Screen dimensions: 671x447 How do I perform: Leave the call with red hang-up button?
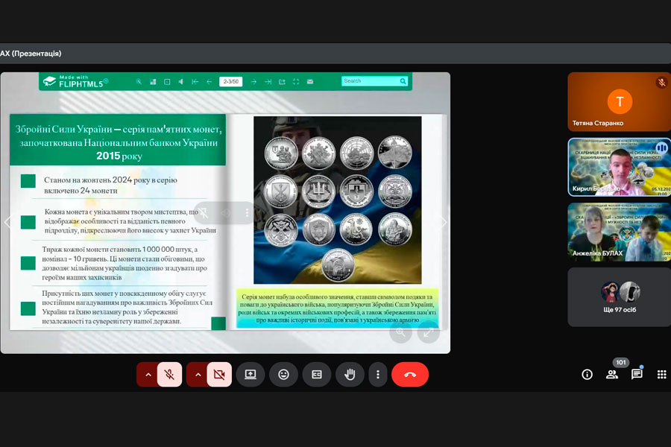410,375
